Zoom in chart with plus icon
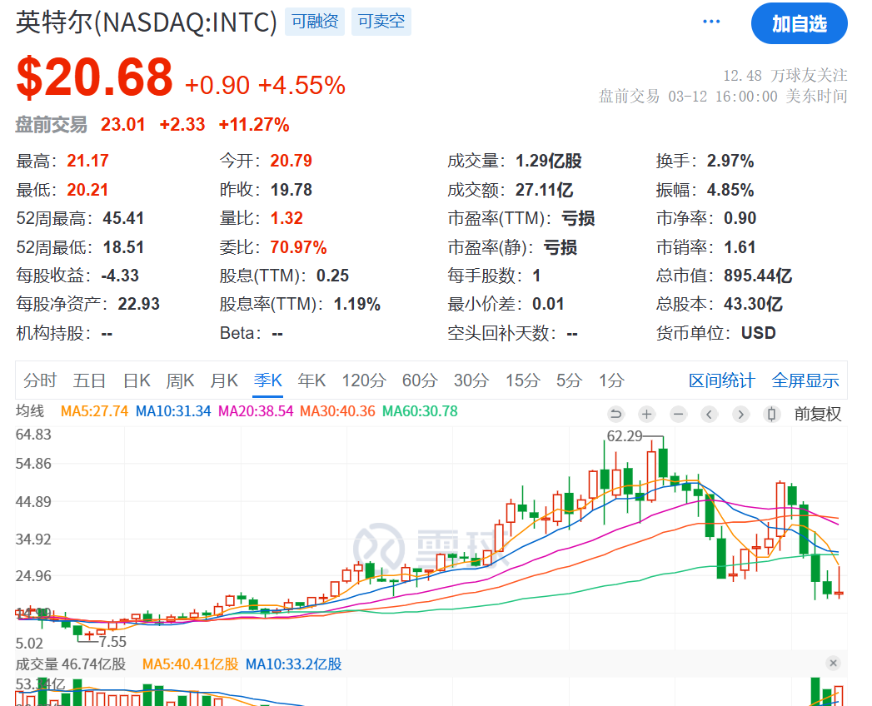The width and height of the screenshot is (872, 706). pyautogui.click(x=647, y=414)
